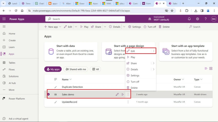
Task: Click the Power Apps top search field
Action: tap(85, 19)
